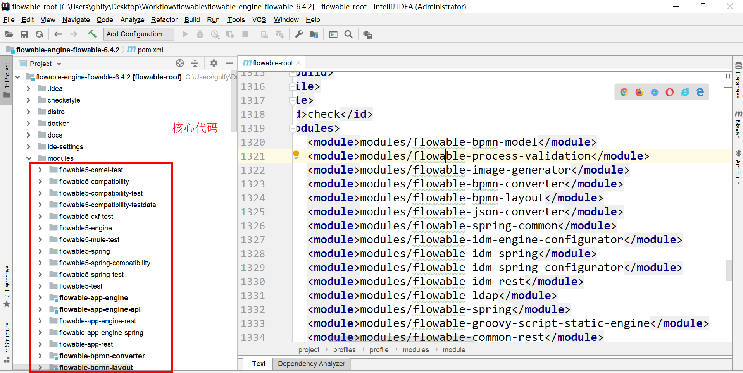Click the yellow intention lightbulb on line 1321
The width and height of the screenshot is (743, 373).
tap(296, 155)
